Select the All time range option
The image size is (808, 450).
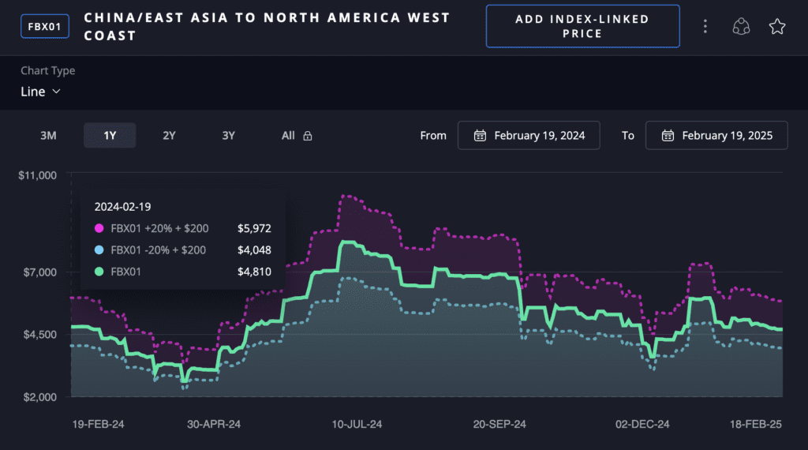288,136
